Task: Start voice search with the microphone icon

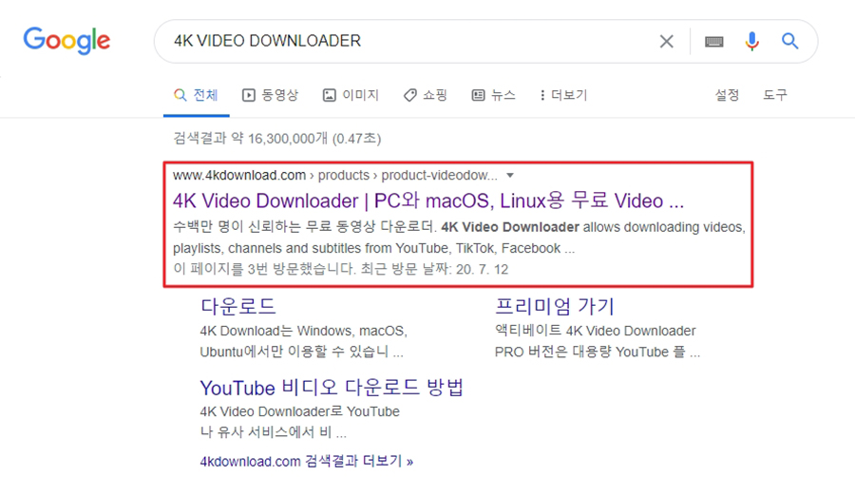Action: point(752,42)
